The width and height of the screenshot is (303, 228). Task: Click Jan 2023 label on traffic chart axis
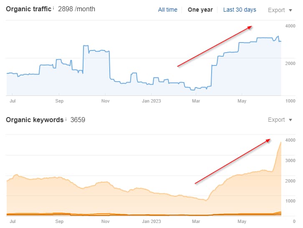[151, 100]
